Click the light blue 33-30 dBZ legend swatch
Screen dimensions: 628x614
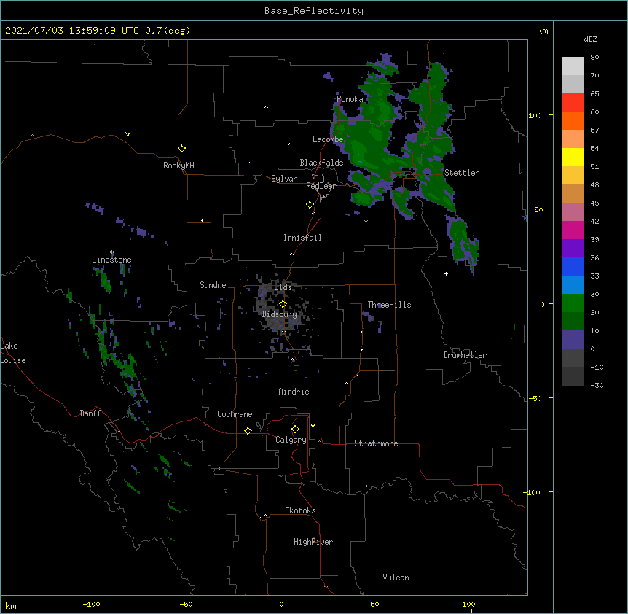[x=573, y=284]
